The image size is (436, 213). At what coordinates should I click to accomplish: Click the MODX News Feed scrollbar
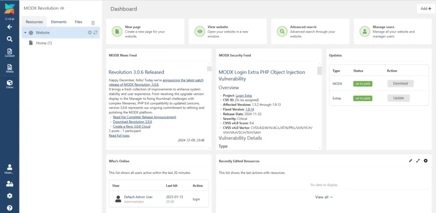point(209,100)
